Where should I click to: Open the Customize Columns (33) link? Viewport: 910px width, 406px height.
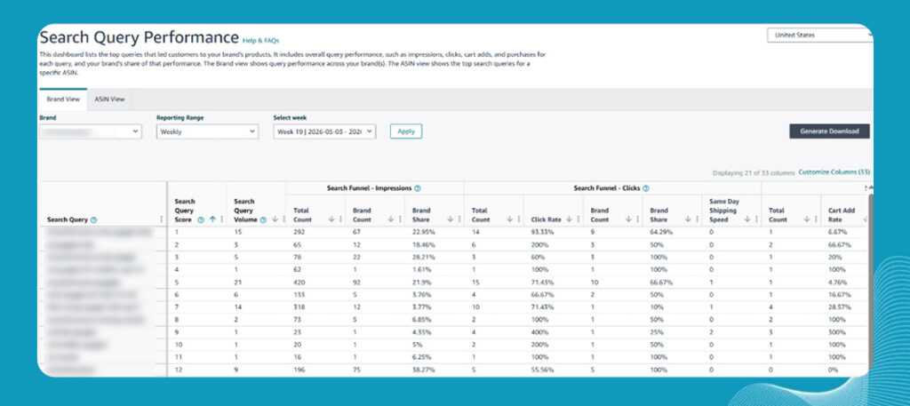coord(834,172)
